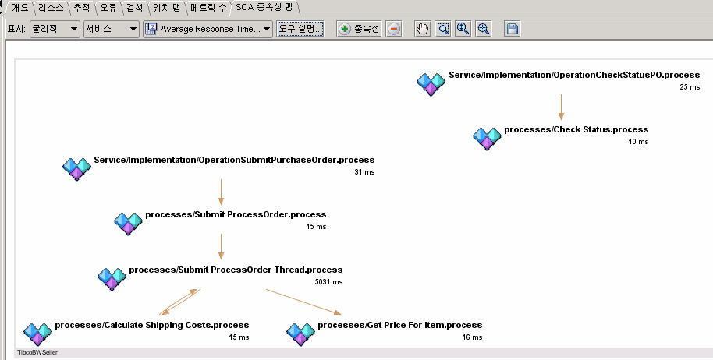This screenshot has height=360, width=713.
Task: Click the zoom in magnifier icon
Action: click(463, 29)
